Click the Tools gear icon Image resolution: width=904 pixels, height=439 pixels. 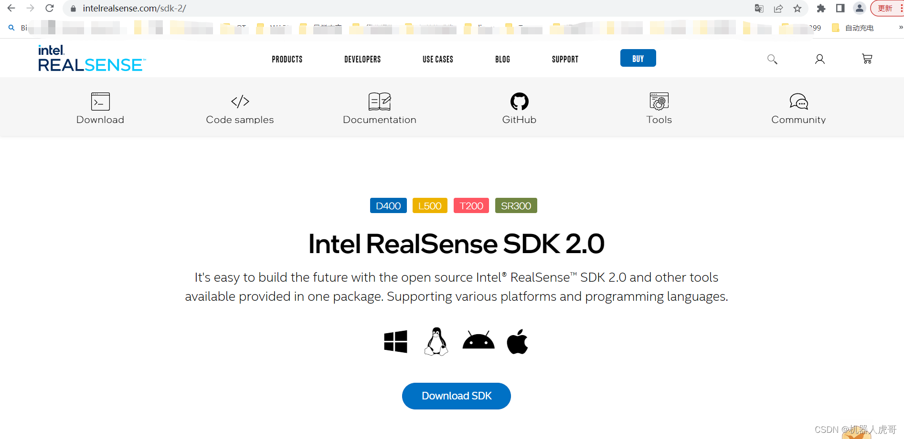point(659,101)
